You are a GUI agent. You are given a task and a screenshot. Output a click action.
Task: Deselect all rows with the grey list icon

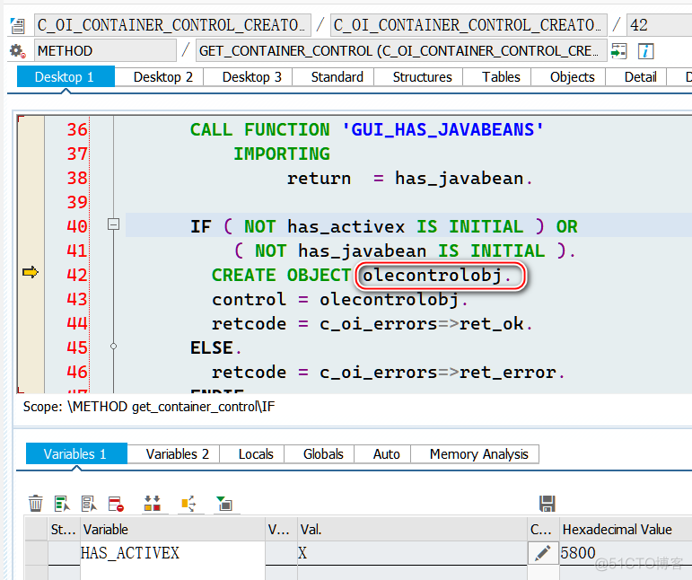tap(89, 503)
